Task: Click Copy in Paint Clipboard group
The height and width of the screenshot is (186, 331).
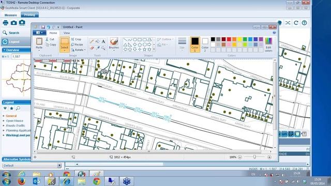Action: point(51,44)
